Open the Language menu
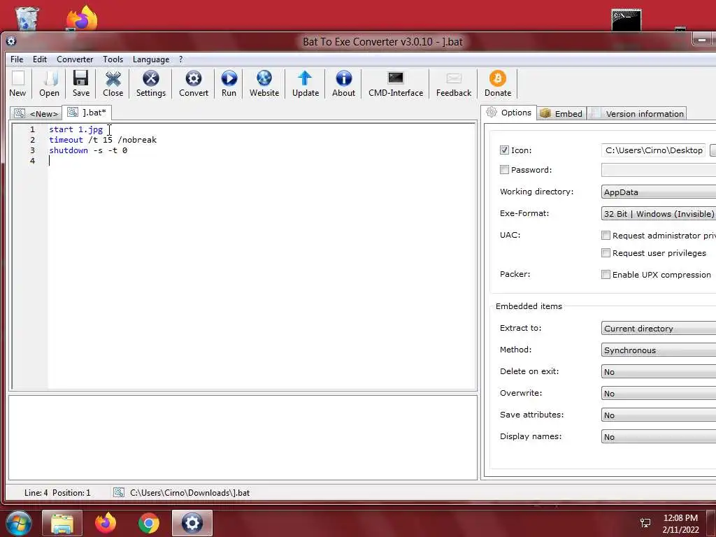This screenshot has width=716, height=537. [151, 59]
